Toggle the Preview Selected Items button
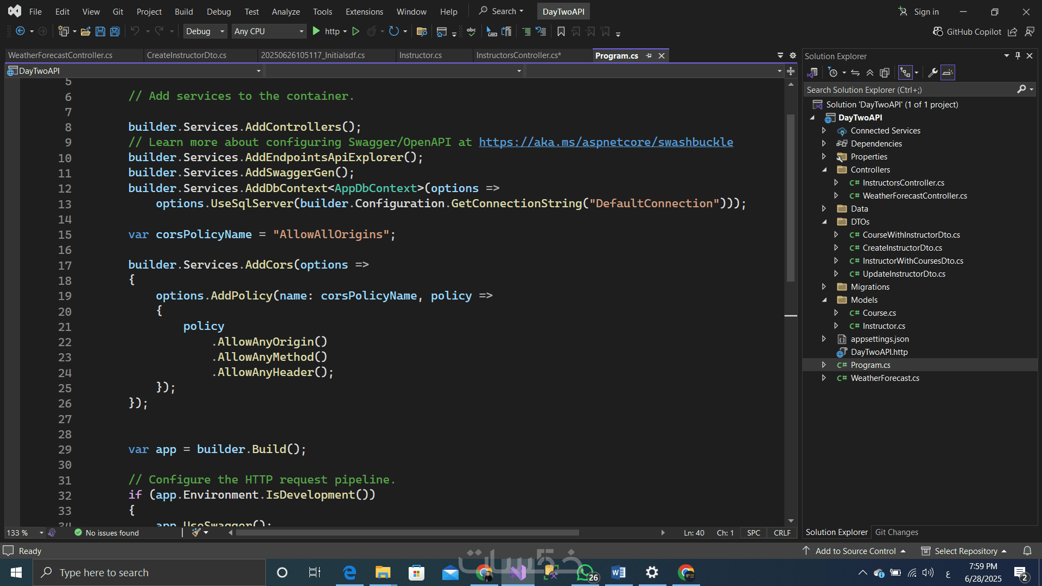1042x586 pixels. [948, 73]
